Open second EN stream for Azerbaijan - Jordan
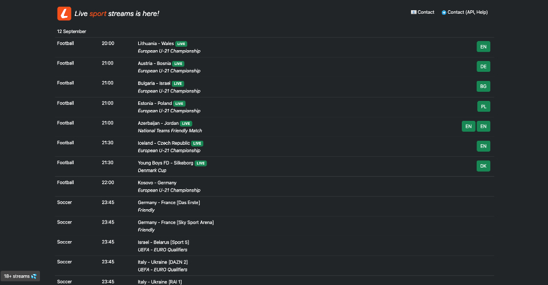 pyautogui.click(x=483, y=127)
